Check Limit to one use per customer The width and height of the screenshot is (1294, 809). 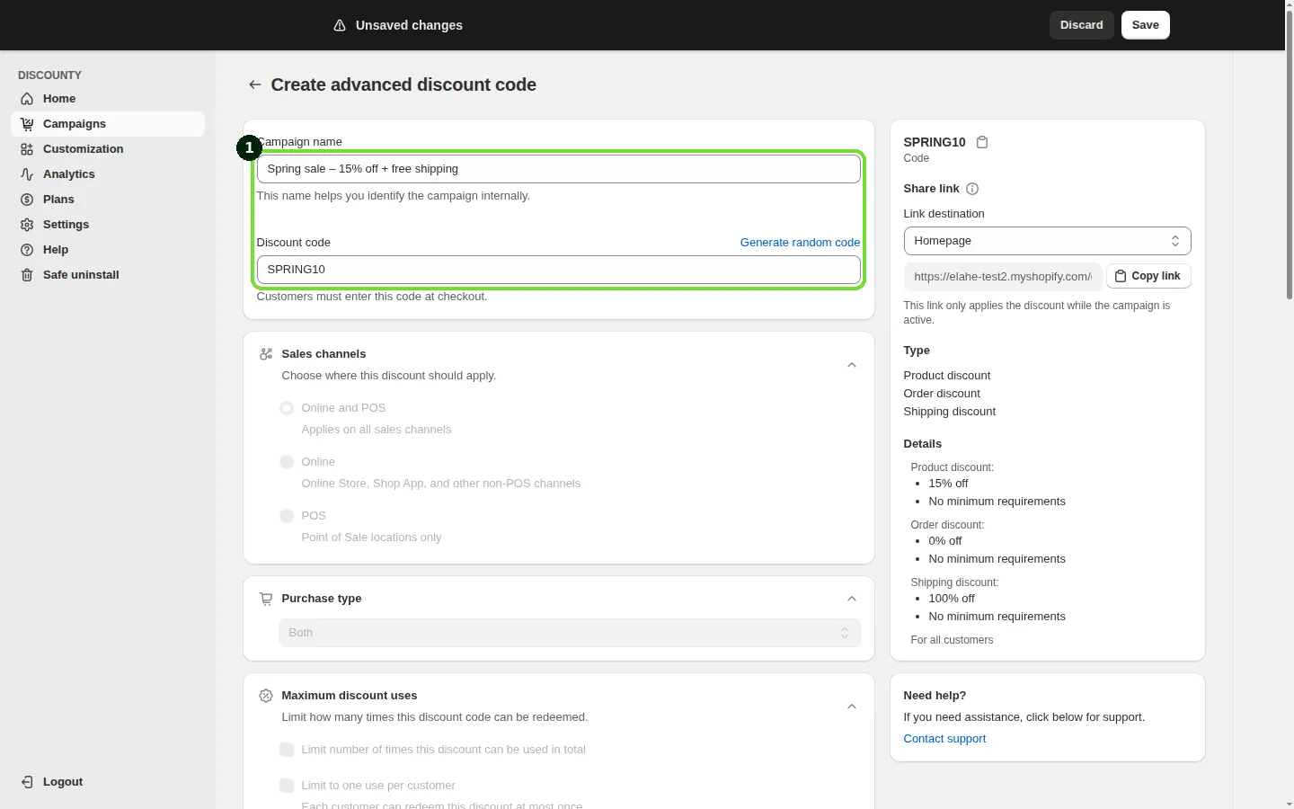287,786
